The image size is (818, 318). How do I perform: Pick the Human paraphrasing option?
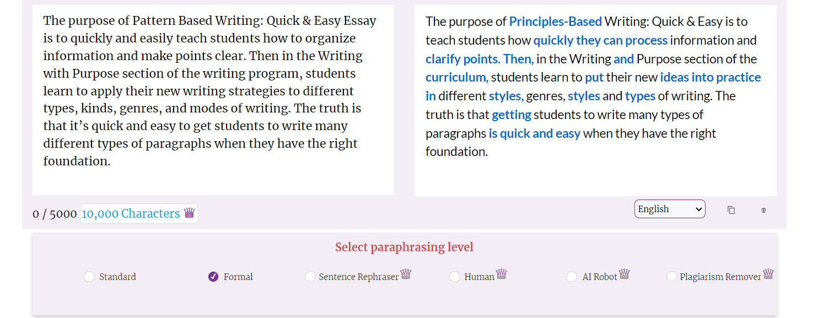click(x=455, y=277)
